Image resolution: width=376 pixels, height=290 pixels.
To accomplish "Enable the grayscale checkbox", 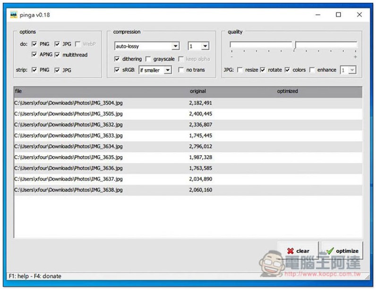I will point(148,59).
